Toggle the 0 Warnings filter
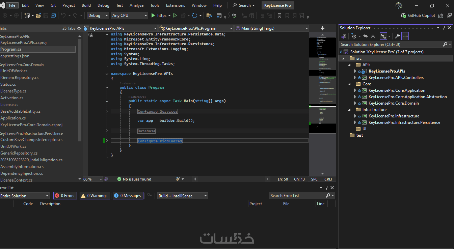454x249 pixels. 95,196
